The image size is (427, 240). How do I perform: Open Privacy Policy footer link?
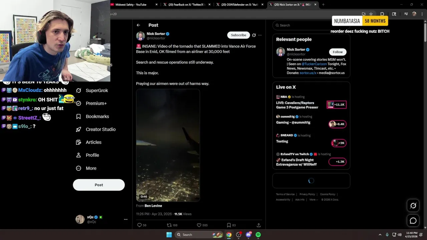307,194
